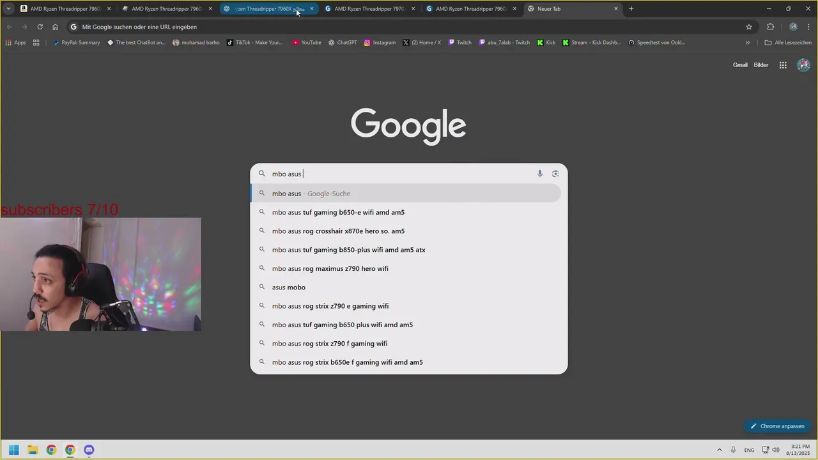Start voice search with the microphone icon
The height and width of the screenshot is (460, 818).
(540, 174)
